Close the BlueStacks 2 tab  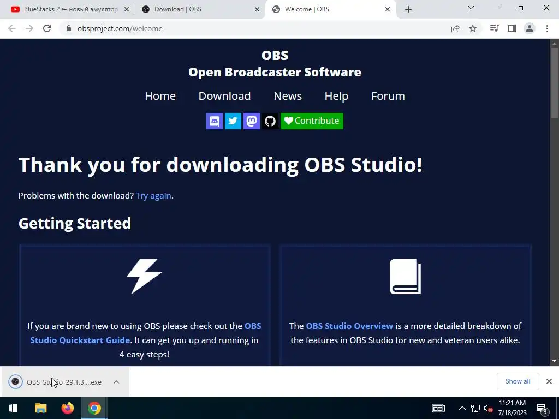[126, 10]
